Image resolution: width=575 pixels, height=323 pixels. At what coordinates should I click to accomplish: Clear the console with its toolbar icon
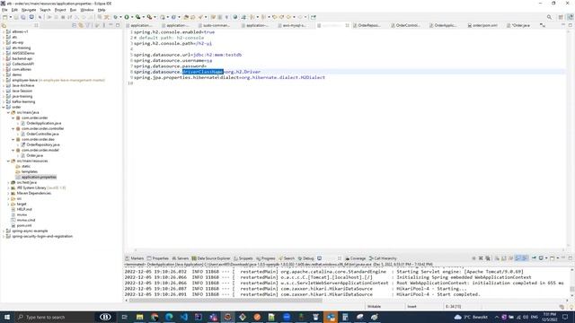point(497,258)
